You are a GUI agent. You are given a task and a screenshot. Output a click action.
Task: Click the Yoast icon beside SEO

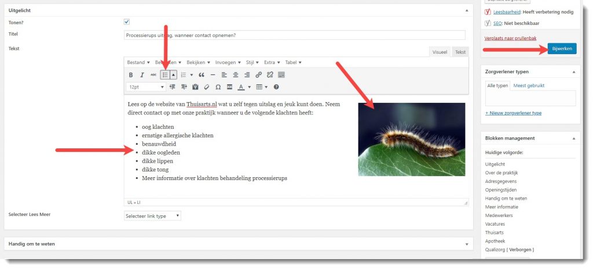488,23
